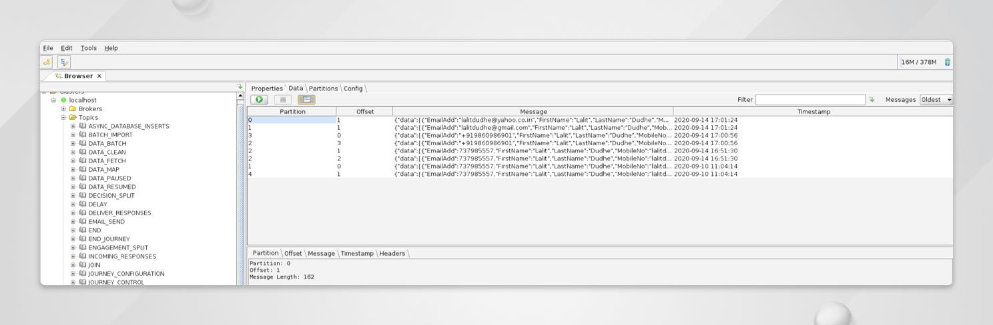The height and width of the screenshot is (325, 993).
Task: Open the Edit menu
Action: coord(67,48)
